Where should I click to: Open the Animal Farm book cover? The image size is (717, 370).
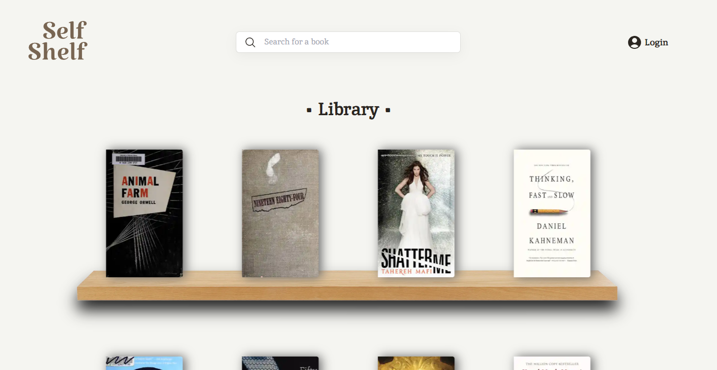pos(144,213)
